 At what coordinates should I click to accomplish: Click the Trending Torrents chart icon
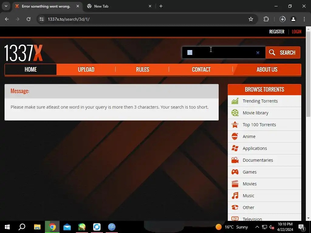(x=235, y=101)
